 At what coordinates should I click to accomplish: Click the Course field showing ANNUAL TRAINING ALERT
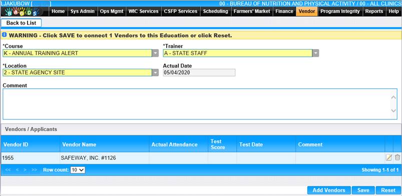[78, 54]
